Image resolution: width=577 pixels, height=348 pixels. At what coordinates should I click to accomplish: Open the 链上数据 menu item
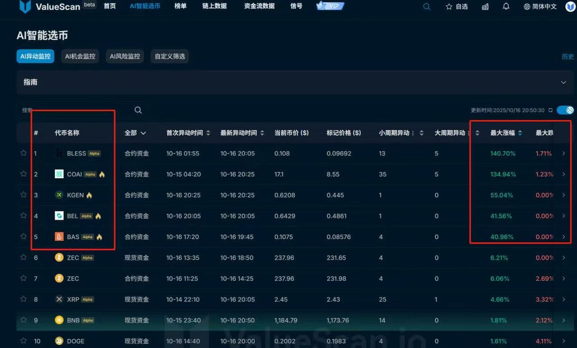[x=215, y=6]
